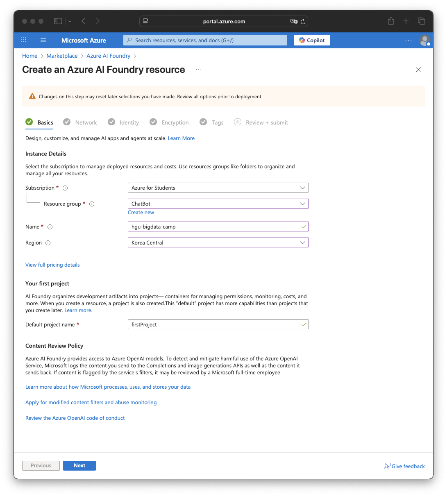Click the reload page icon
The image size is (447, 496).
point(303,21)
